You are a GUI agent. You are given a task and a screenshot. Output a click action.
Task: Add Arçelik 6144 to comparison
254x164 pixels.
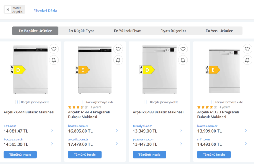[x=97, y=102]
